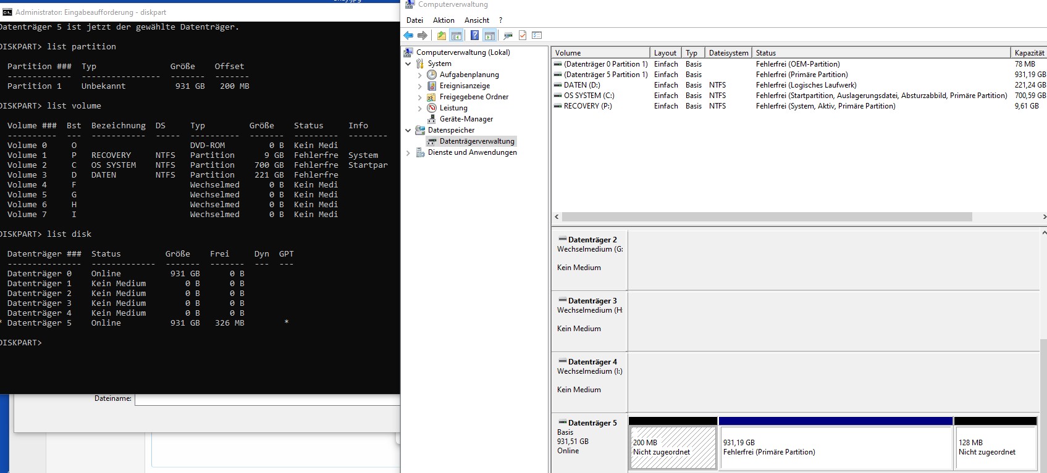This screenshot has width=1047, height=473.
Task: Sort by the Layout column header
Action: click(666, 53)
